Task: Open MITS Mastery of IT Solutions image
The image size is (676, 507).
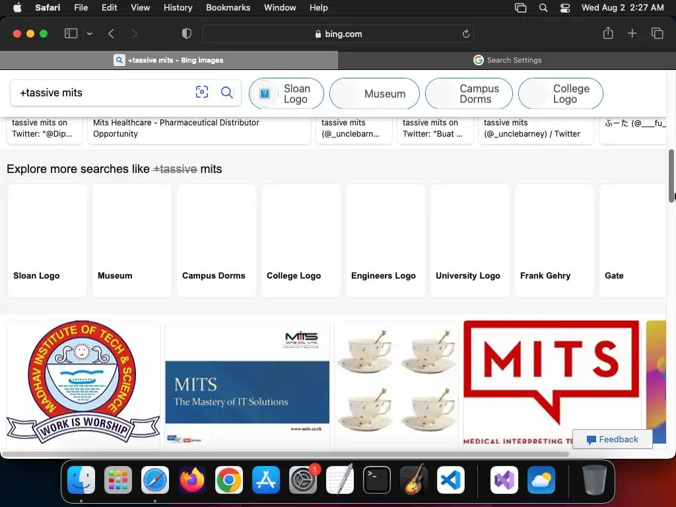Action: click(x=247, y=384)
